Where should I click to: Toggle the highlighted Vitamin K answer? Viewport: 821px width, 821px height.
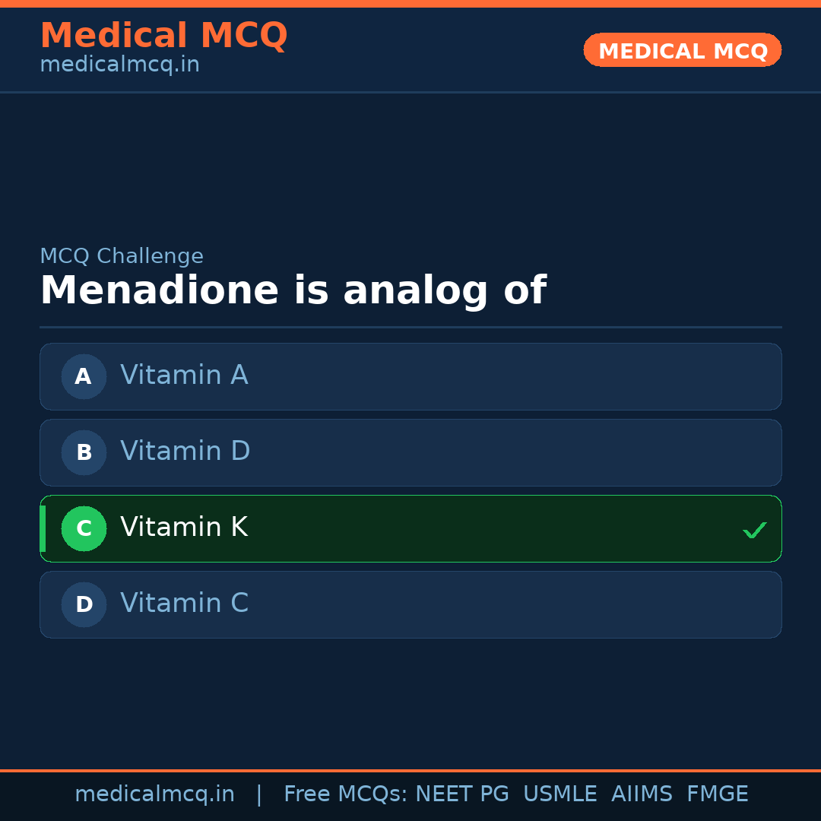coord(410,528)
